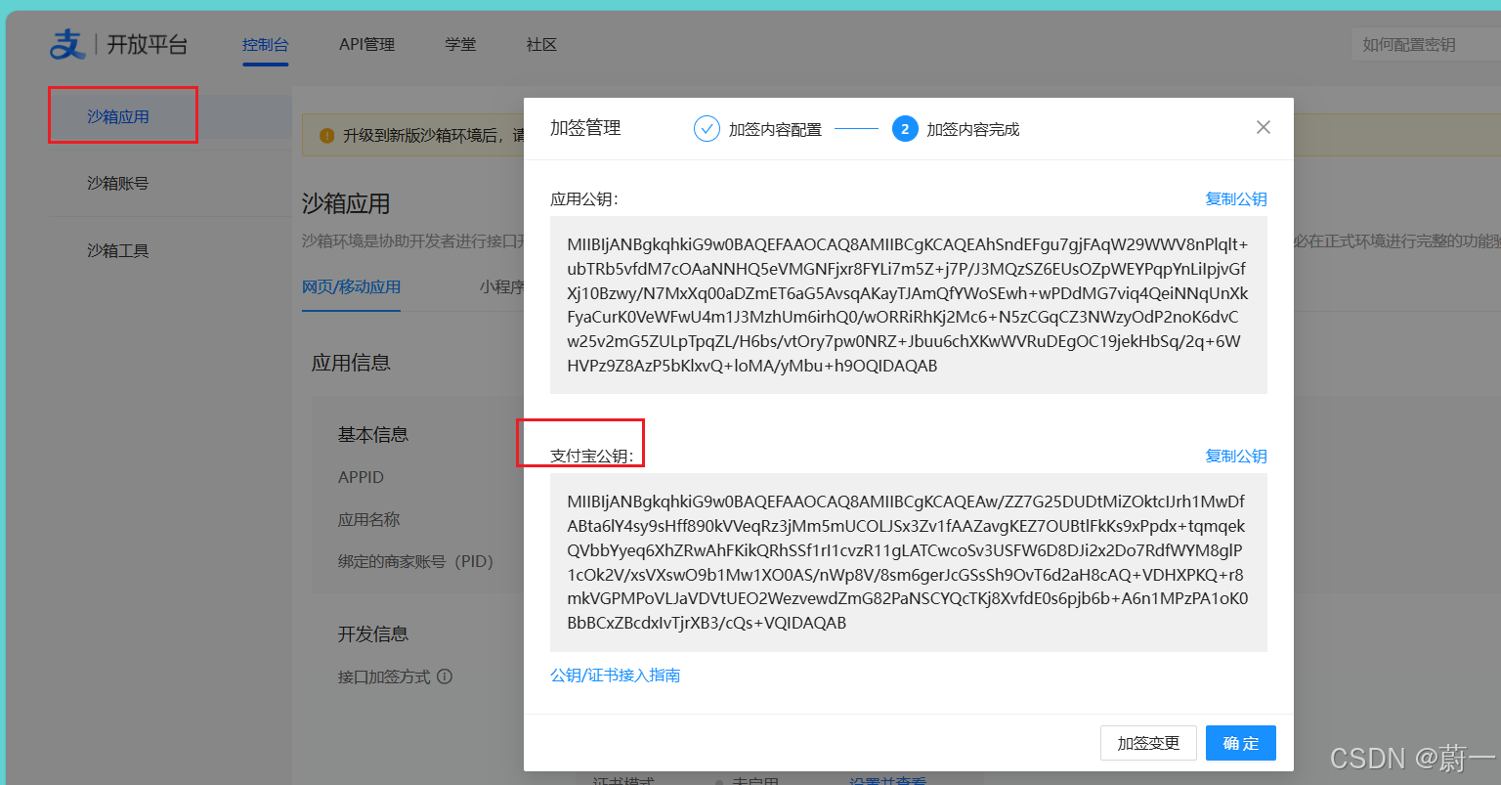Click the 加签变更 button

tap(1148, 743)
